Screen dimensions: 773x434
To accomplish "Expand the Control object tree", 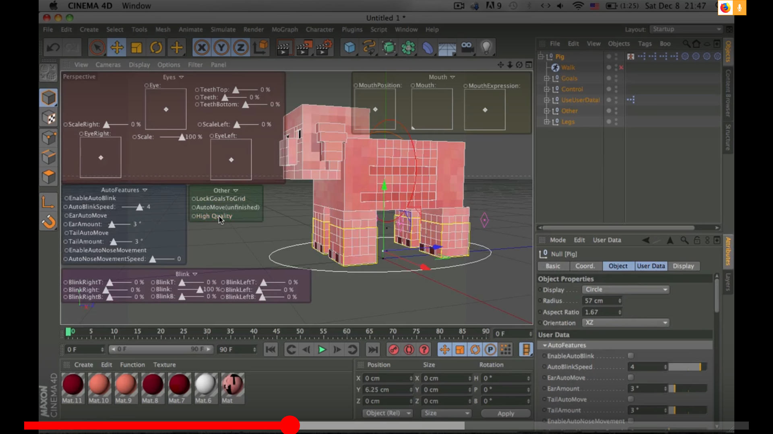I will pyautogui.click(x=546, y=89).
